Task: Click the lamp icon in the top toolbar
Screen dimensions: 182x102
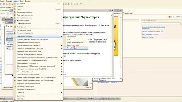Action: 81,4
